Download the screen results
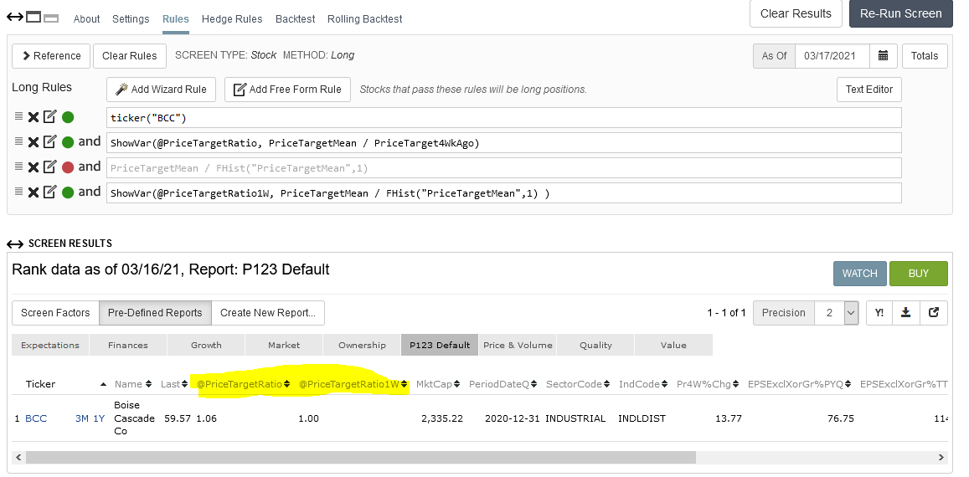 (905, 313)
